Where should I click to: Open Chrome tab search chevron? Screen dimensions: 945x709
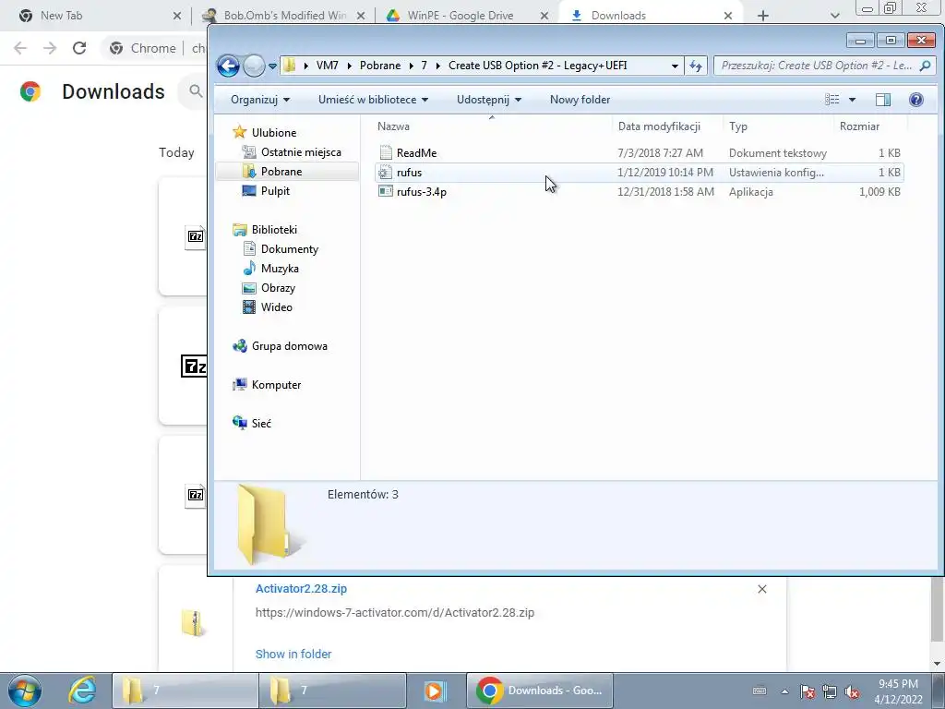point(834,16)
